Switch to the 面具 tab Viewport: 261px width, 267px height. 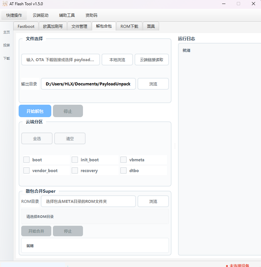pyautogui.click(x=151, y=26)
